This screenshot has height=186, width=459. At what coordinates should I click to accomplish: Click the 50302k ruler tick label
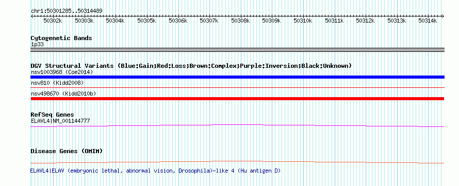[53, 21]
